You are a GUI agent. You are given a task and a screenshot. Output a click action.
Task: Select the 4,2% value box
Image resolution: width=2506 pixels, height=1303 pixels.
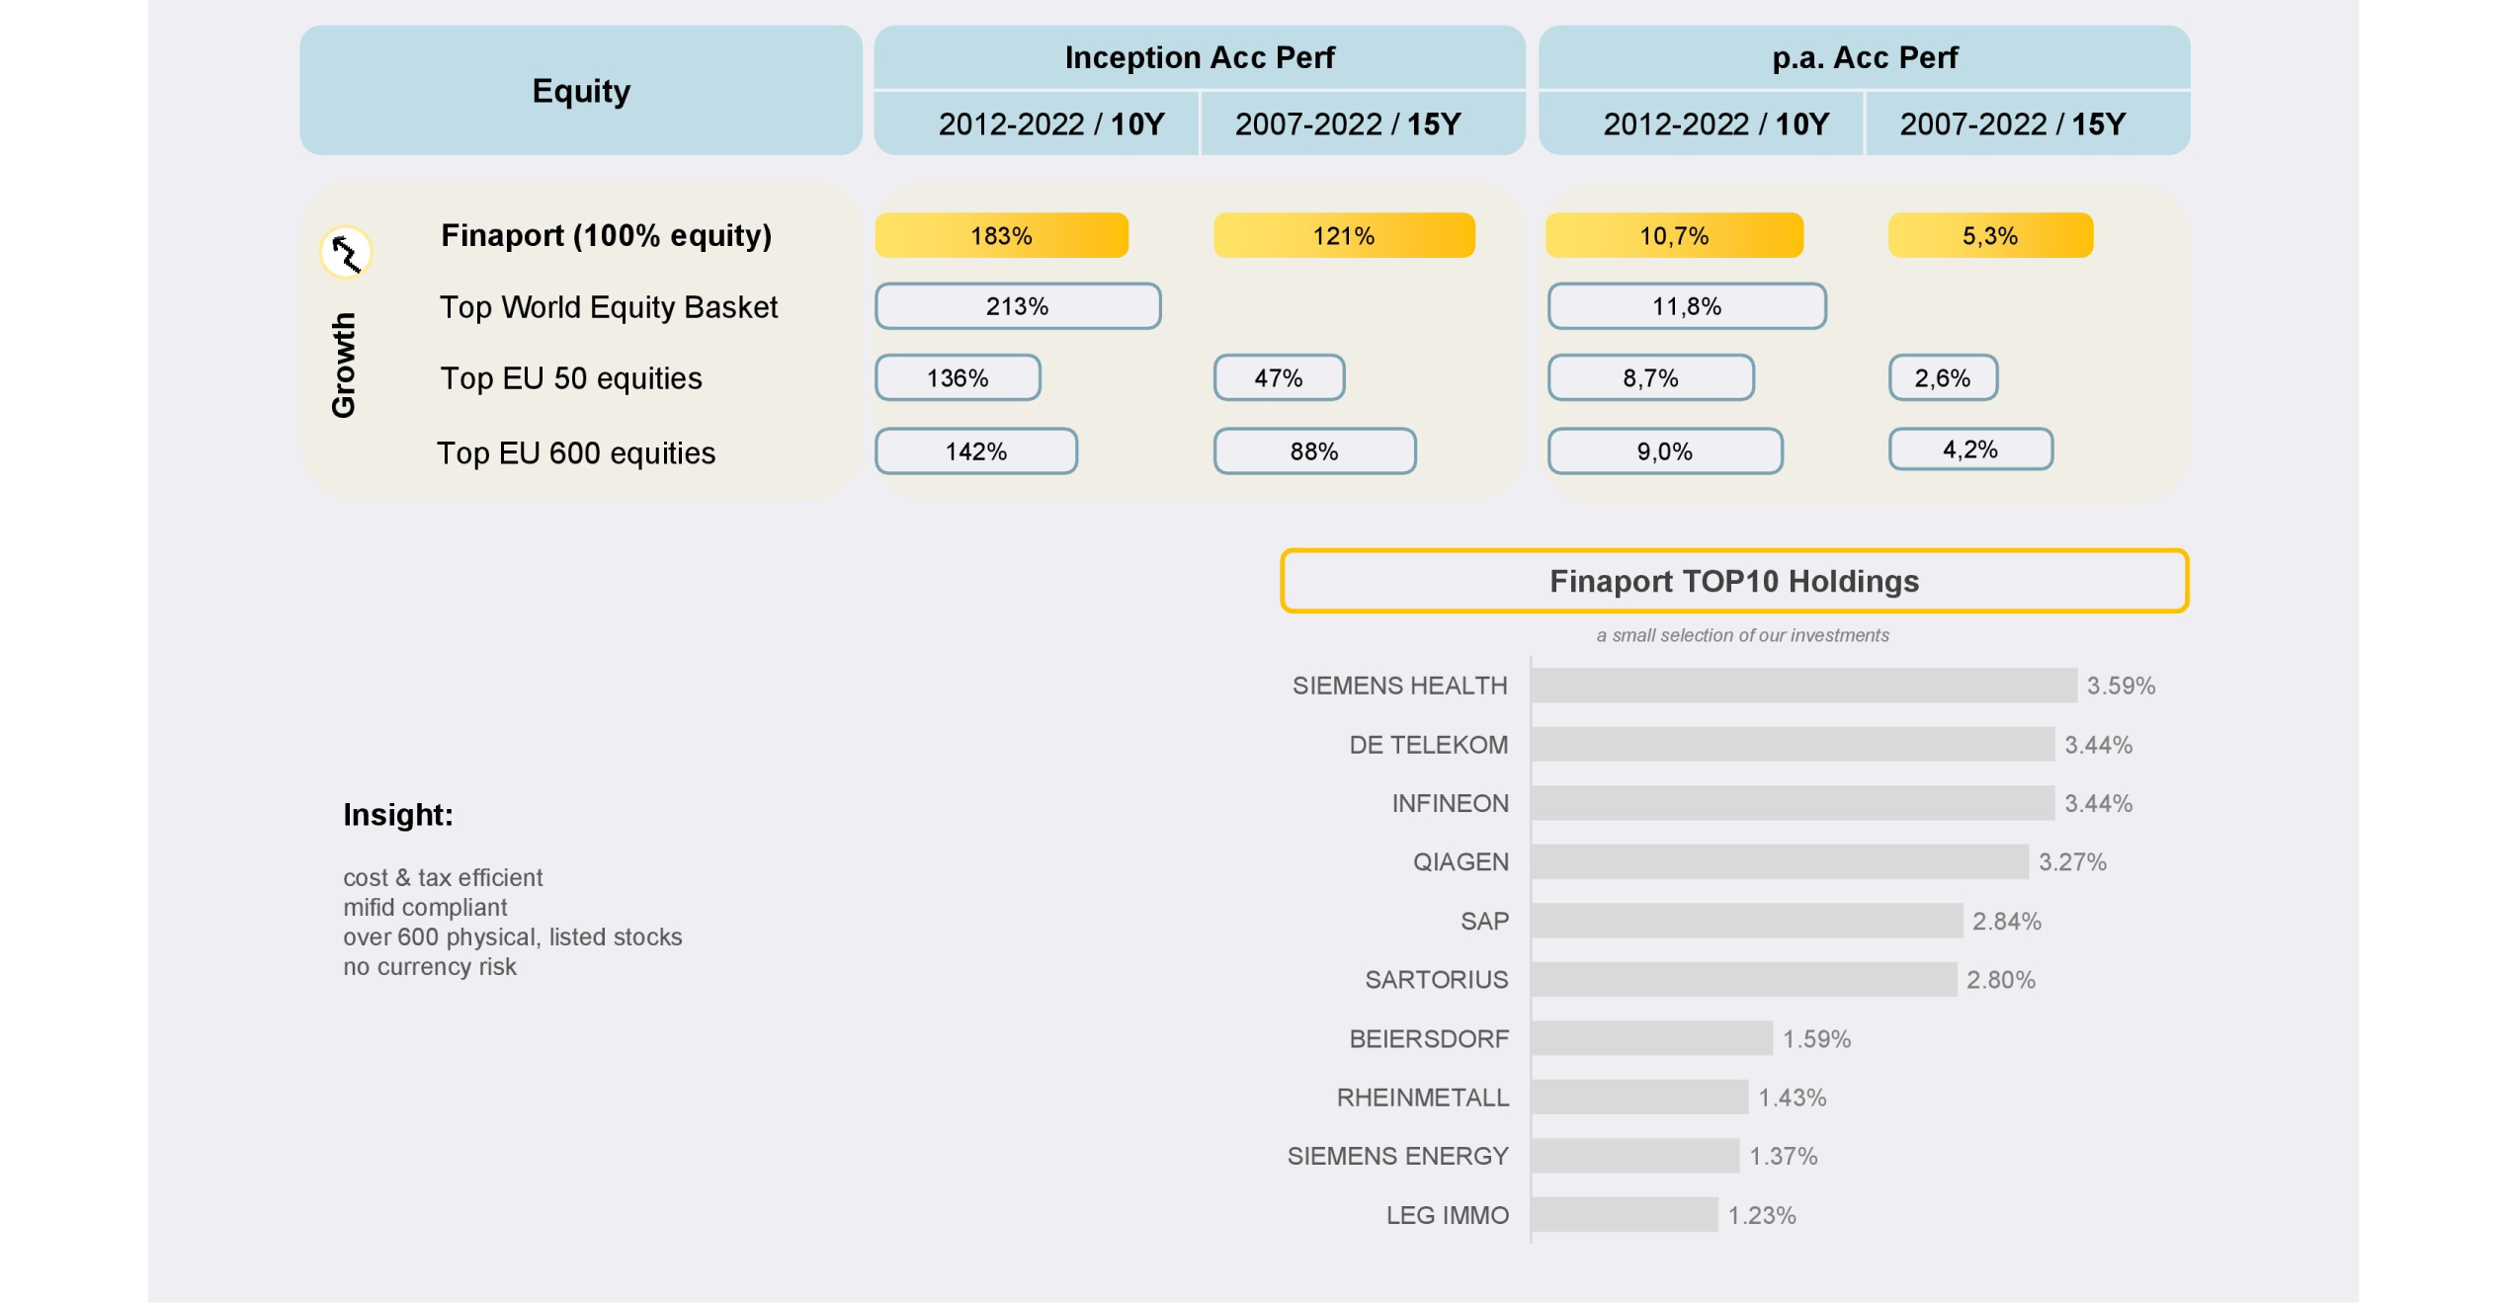1969,449
